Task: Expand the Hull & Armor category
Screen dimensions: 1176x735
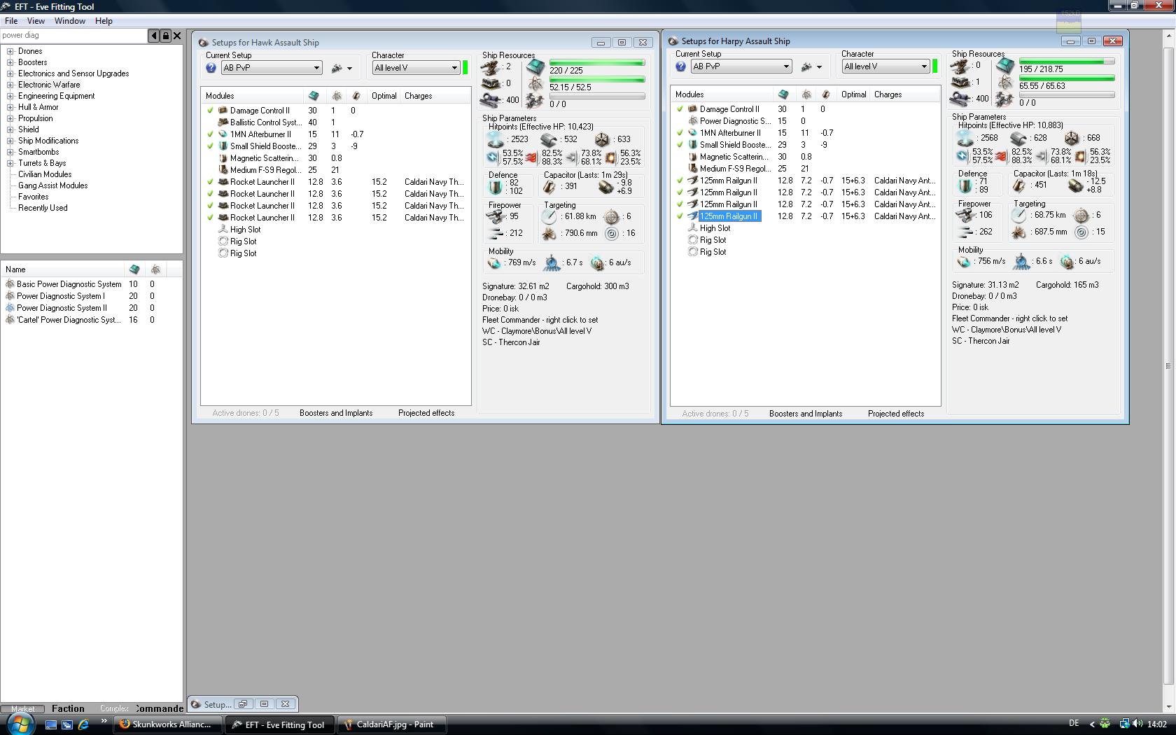Action: click(x=10, y=107)
